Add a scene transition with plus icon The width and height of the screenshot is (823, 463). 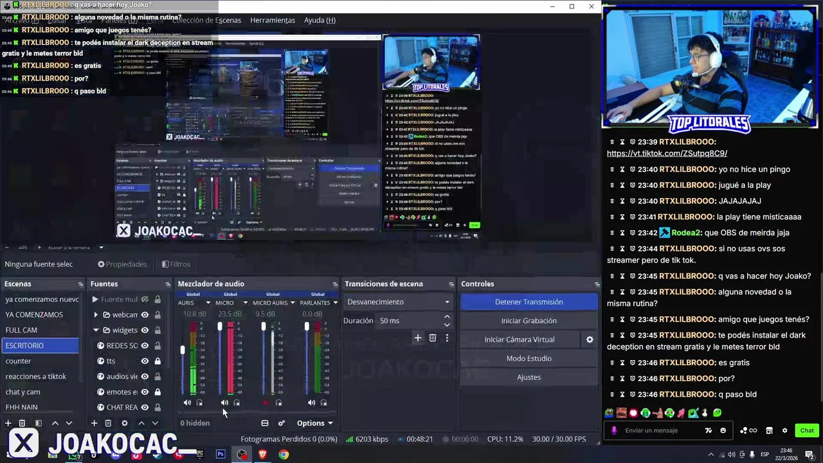tap(417, 338)
